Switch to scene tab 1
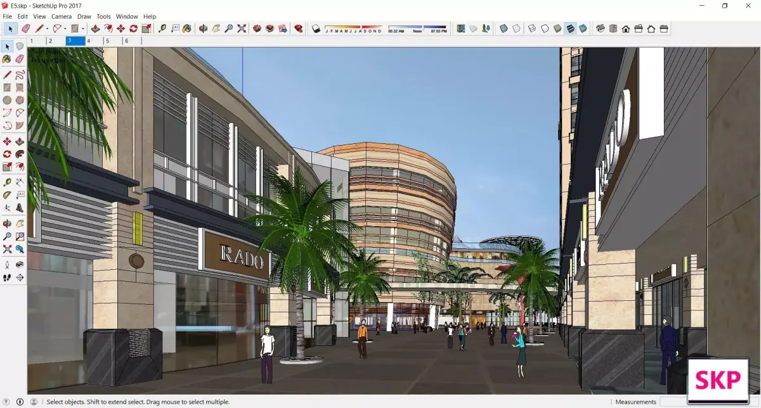The height and width of the screenshot is (408, 761). point(37,41)
